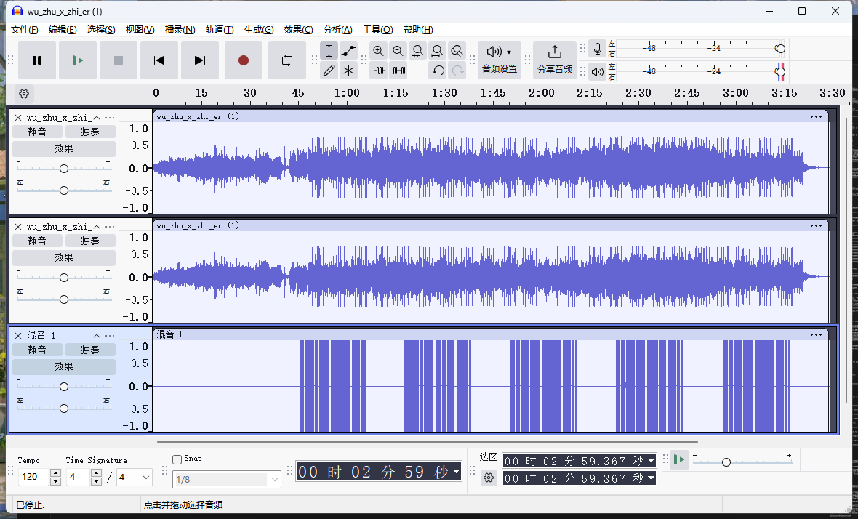The image size is (858, 519).
Task: Open the Audio Setup (音频设置) dropdown
Action: pyautogui.click(x=499, y=60)
